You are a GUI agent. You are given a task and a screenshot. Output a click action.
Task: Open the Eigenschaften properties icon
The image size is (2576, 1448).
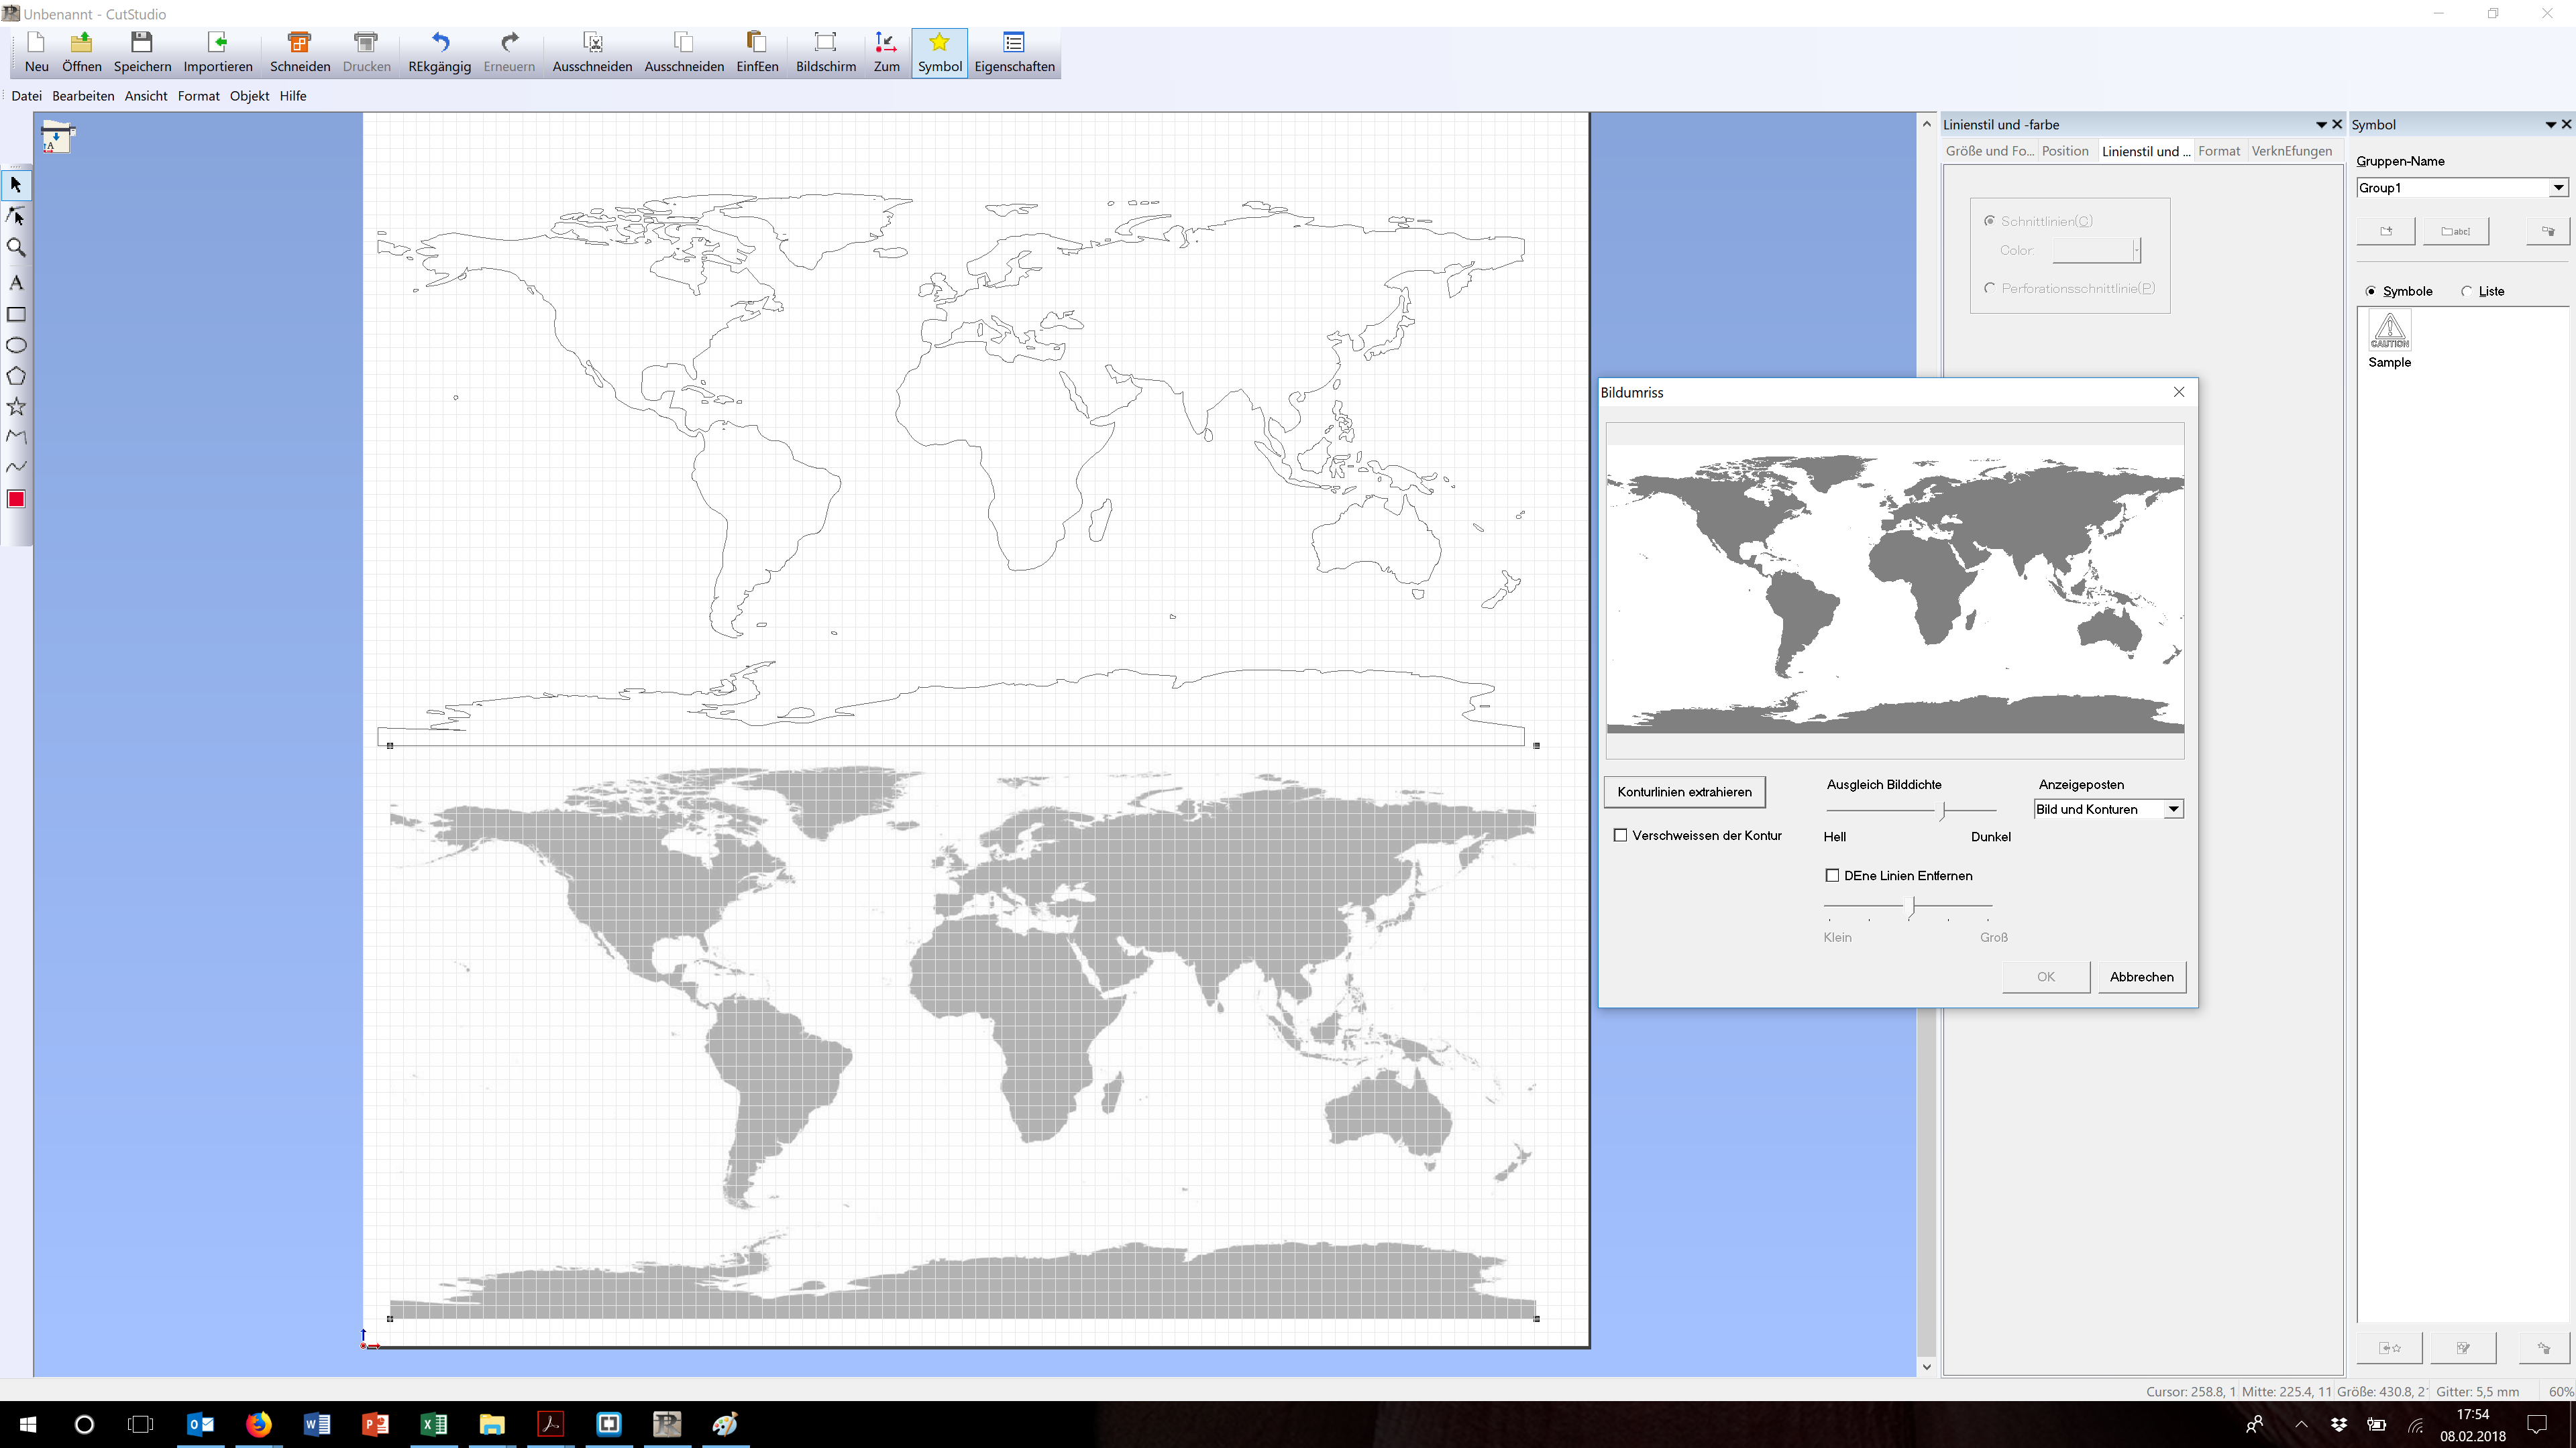click(x=1013, y=52)
